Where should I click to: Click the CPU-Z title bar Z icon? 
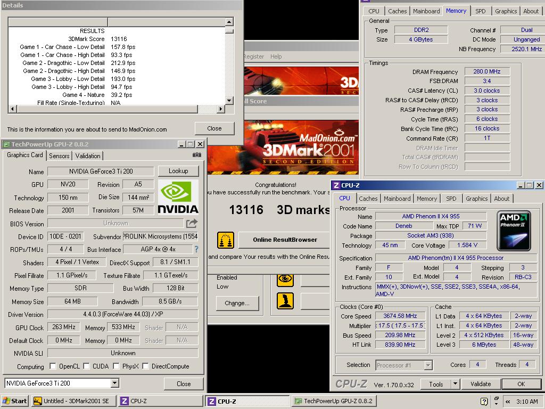(x=336, y=185)
